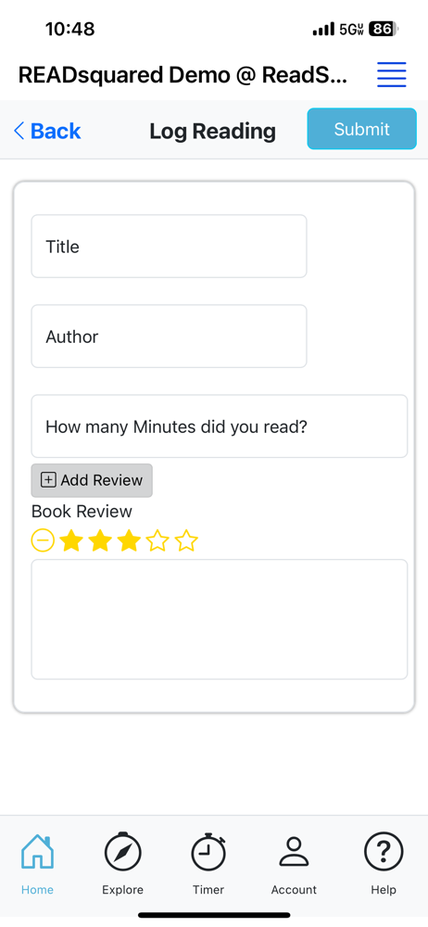Open the Timer stopwatch icon
This screenshot has width=428, height=927.
coord(208,851)
